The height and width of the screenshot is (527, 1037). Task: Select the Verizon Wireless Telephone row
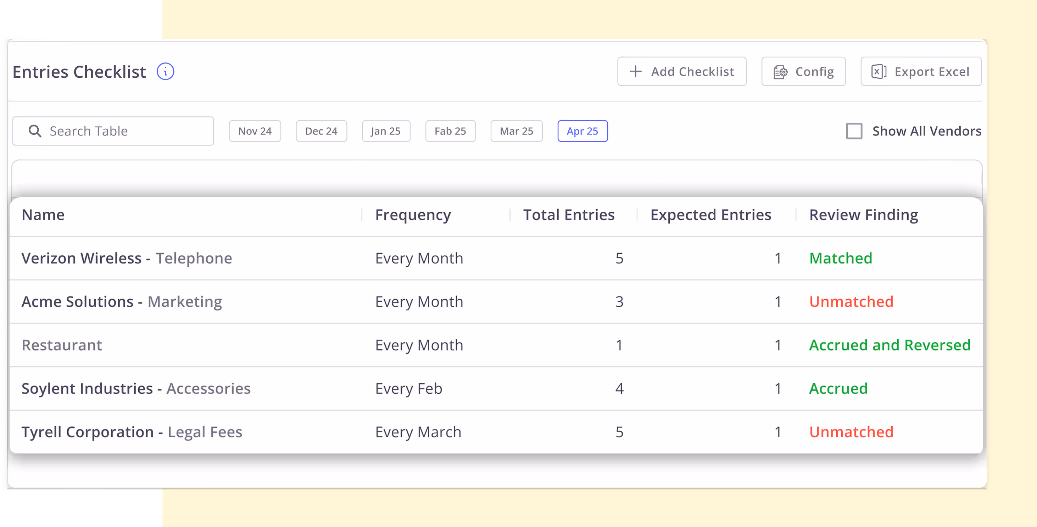[127, 258]
